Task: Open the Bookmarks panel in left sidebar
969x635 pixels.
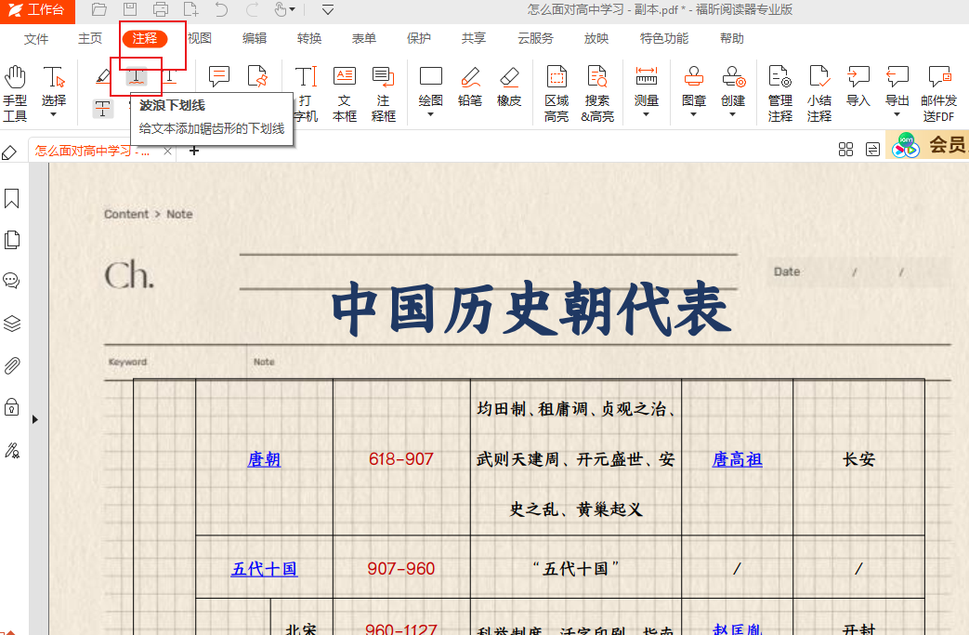Action: (x=12, y=199)
